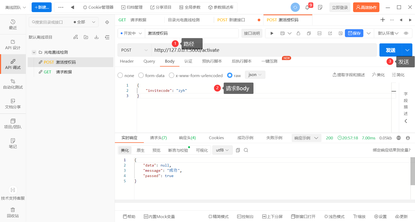Open 回收站 recycle bin in sidebar

click(x=13, y=213)
